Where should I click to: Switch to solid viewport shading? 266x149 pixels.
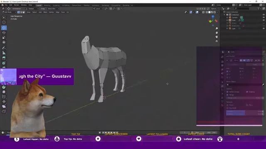point(209,12)
